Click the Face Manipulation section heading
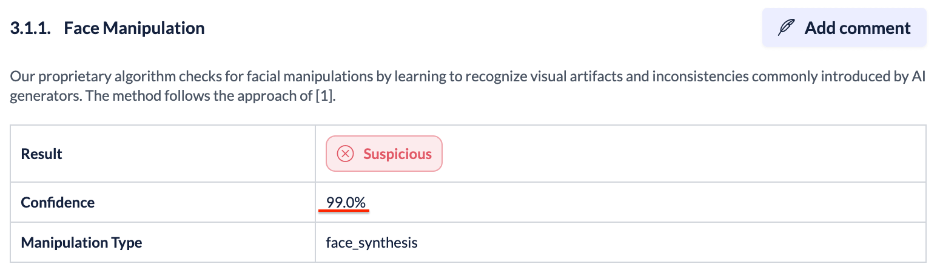The width and height of the screenshot is (940, 278). pos(134,28)
